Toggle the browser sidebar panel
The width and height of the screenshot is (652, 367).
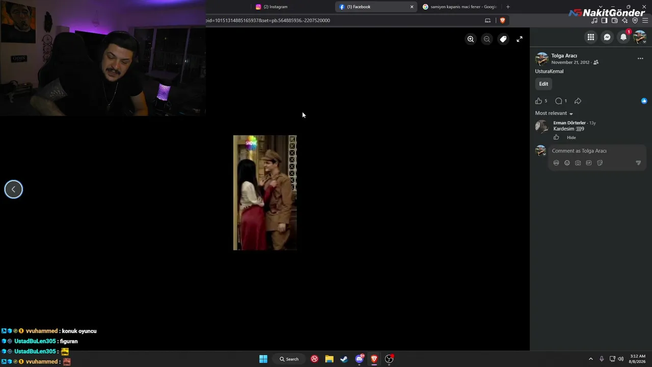604,20
